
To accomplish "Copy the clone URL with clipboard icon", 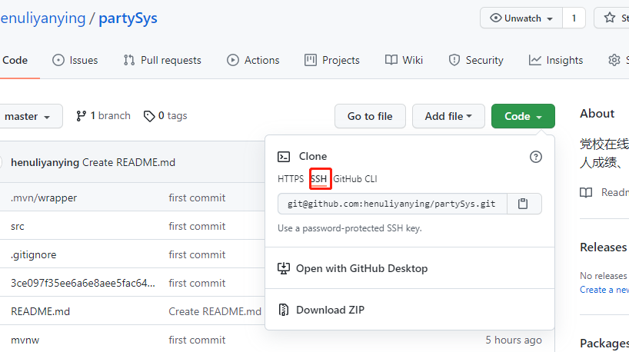I will (x=523, y=204).
